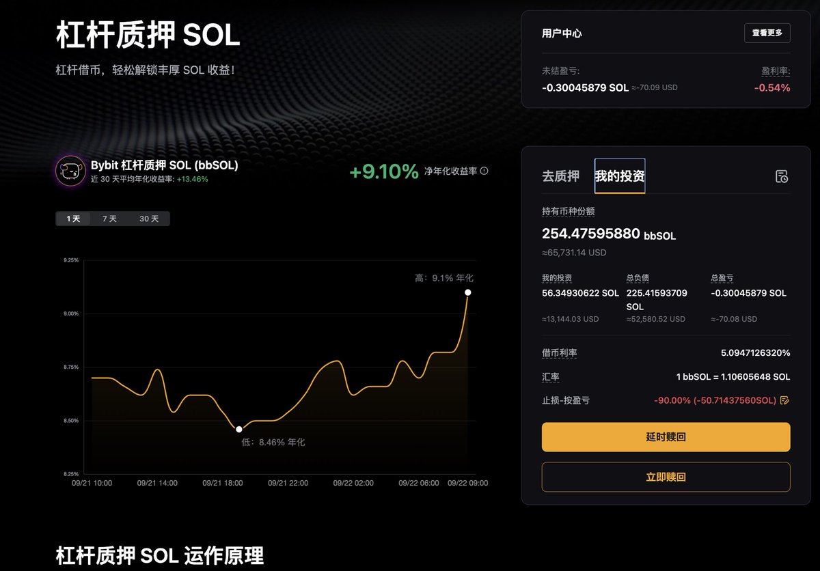Click the 225.41593709 SOL debt value
820x571 pixels.
[x=657, y=300]
